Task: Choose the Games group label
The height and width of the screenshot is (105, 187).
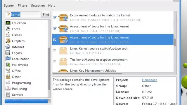Action: 17,35
